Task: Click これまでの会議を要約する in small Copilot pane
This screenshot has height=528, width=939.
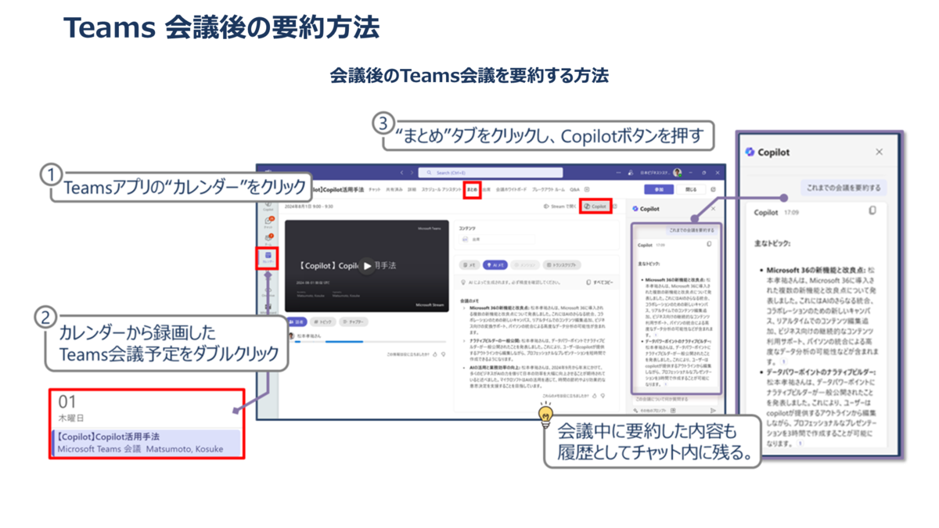Action: point(690,230)
